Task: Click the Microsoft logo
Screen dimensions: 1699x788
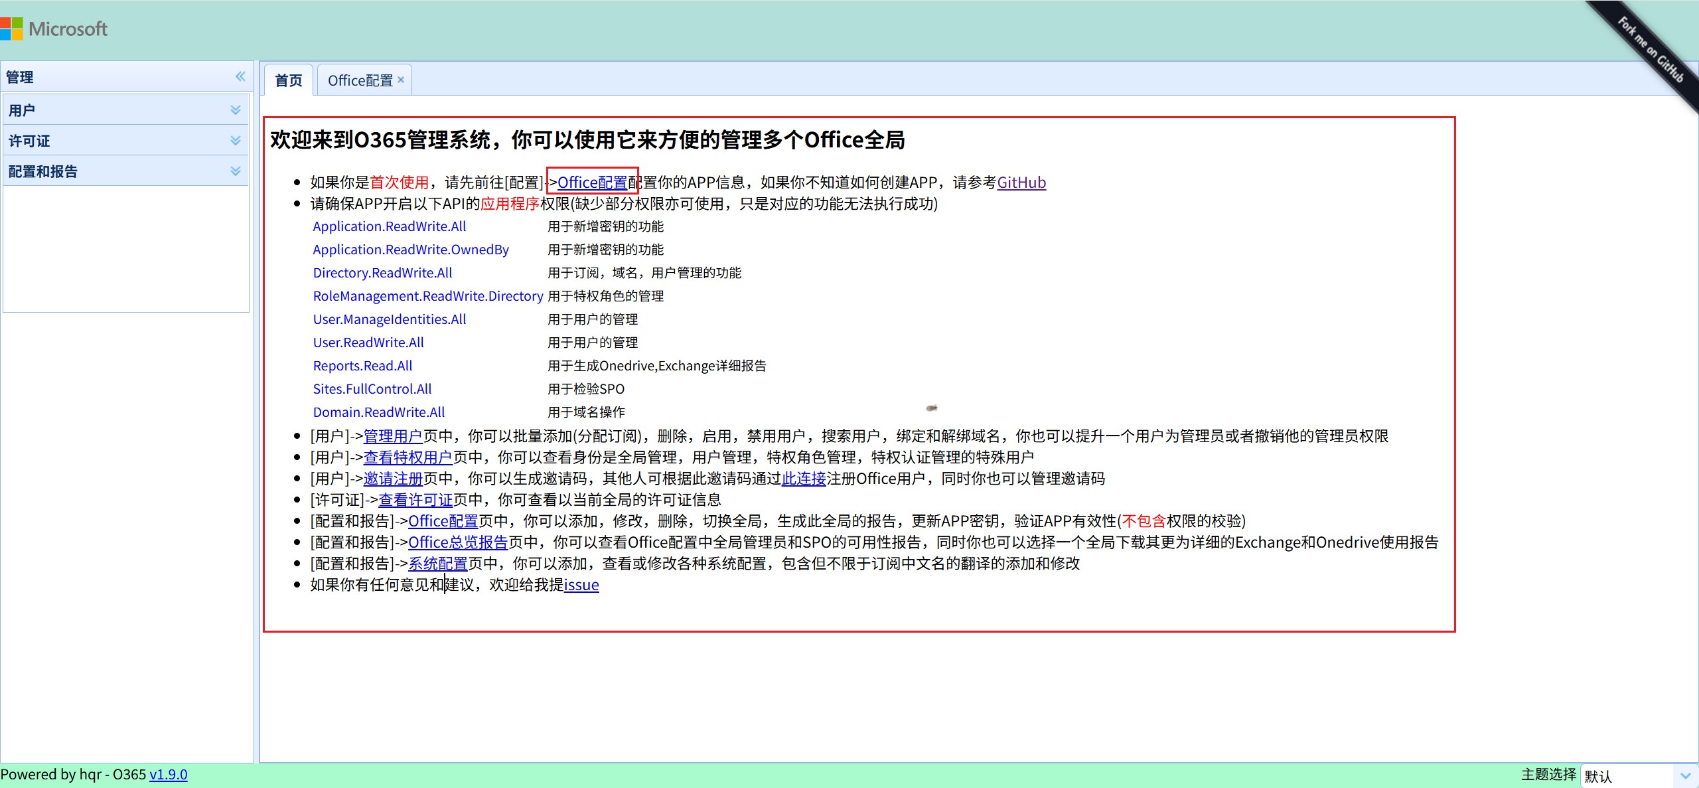Action: (x=54, y=29)
